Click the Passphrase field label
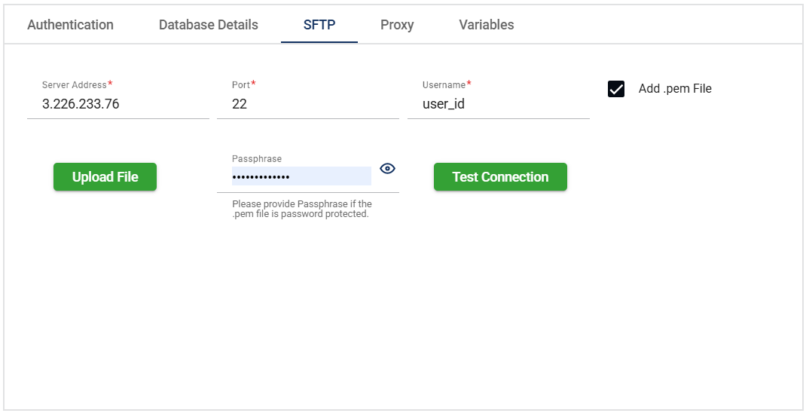The height and width of the screenshot is (413, 806). (x=257, y=159)
